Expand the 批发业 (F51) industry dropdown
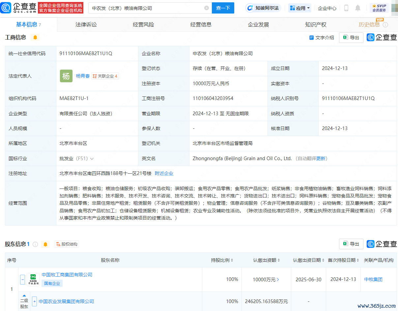Viewport: 398px width, 311px height. pyautogui.click(x=92, y=158)
